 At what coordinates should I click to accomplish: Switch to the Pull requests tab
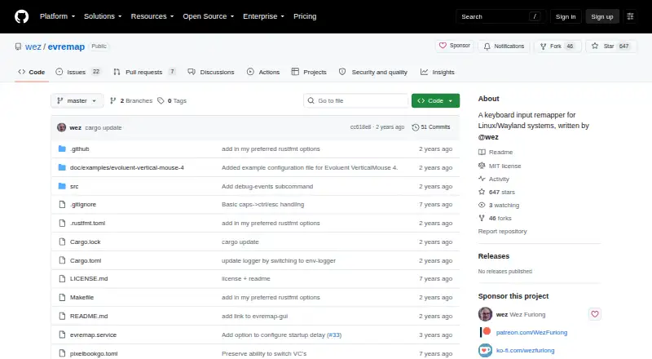pyautogui.click(x=144, y=72)
